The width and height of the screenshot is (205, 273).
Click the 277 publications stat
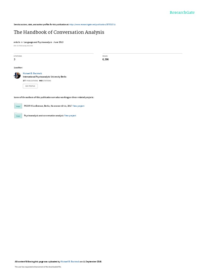click(30, 81)
